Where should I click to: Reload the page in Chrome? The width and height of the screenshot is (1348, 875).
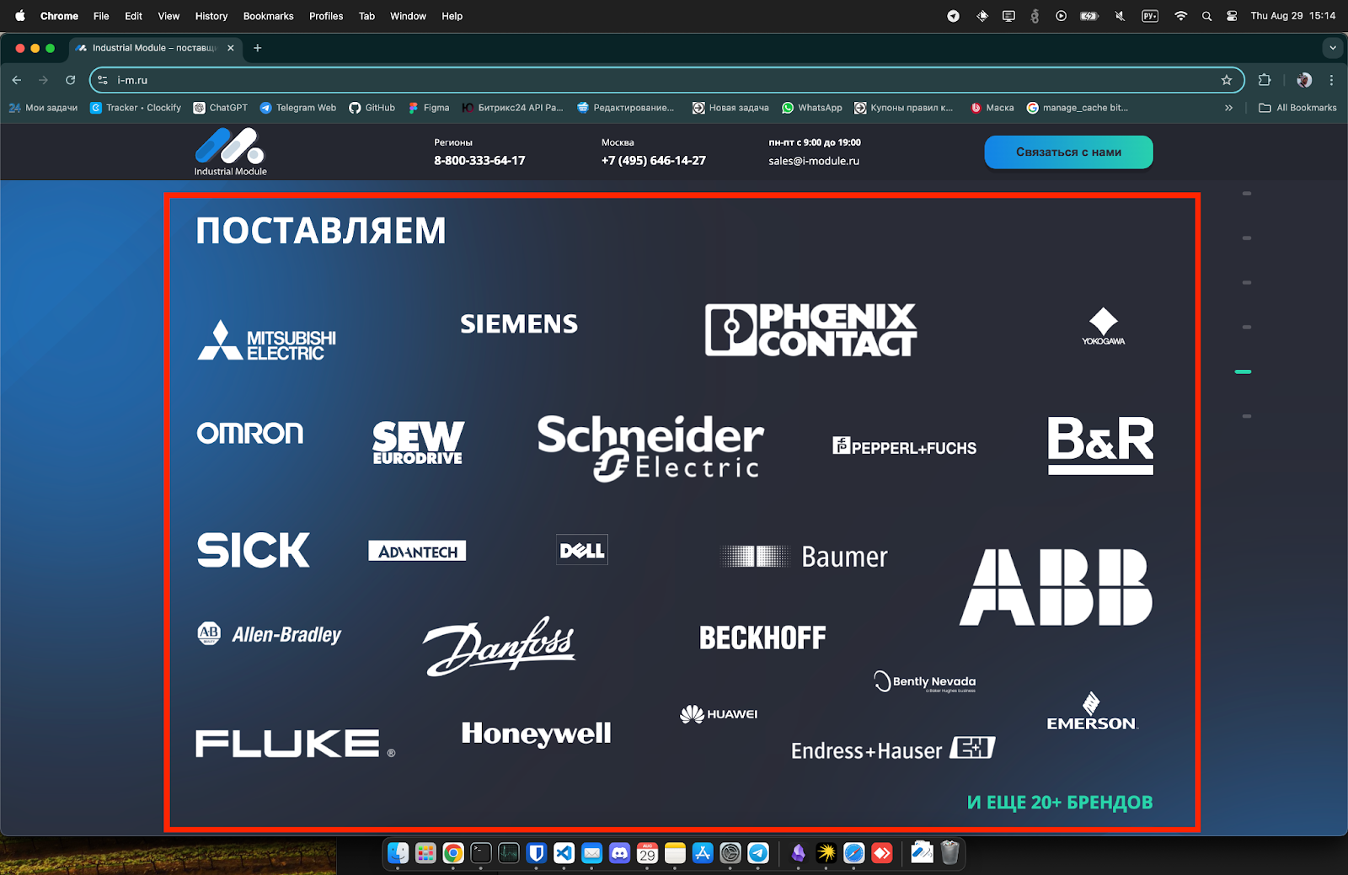(71, 80)
